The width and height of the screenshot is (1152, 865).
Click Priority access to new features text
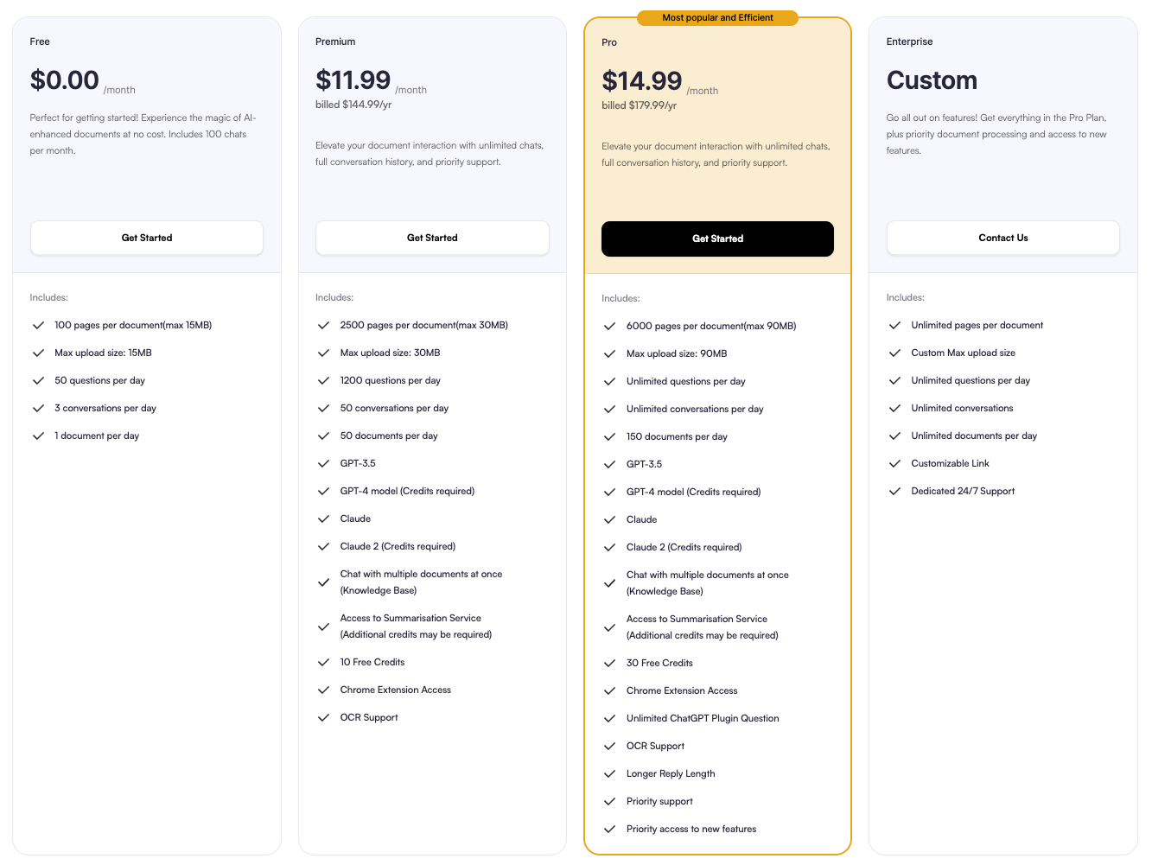[x=691, y=829]
